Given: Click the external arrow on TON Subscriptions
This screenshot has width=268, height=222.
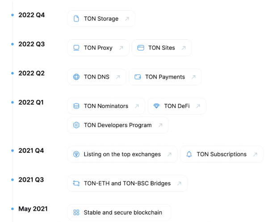Looking at the screenshot, I should coord(255,154).
